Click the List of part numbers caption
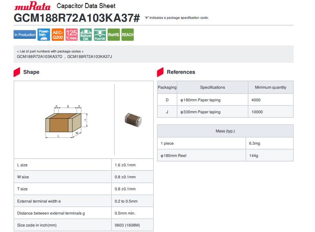The width and height of the screenshot is (315, 232). pyautogui.click(x=50, y=51)
